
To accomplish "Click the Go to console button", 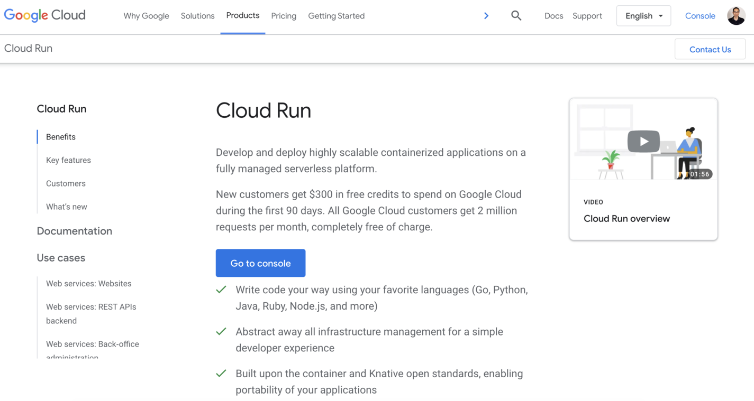I will [260, 263].
